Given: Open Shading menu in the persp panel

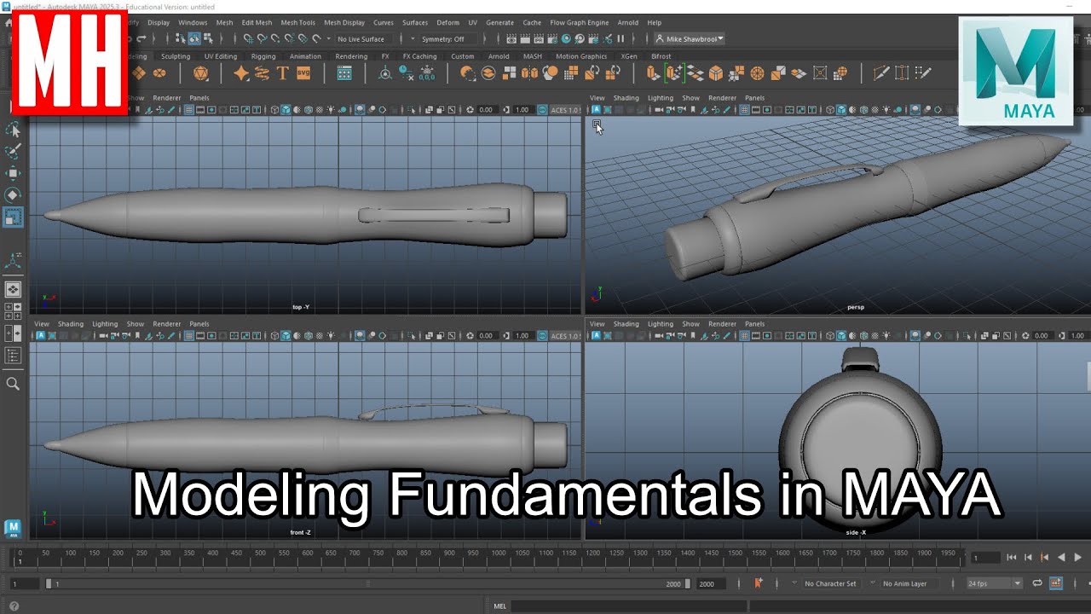Looking at the screenshot, I should click(626, 98).
